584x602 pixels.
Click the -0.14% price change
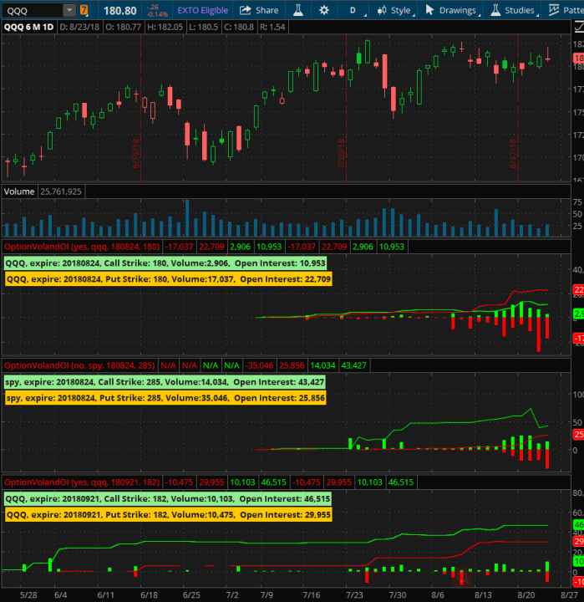click(x=157, y=14)
